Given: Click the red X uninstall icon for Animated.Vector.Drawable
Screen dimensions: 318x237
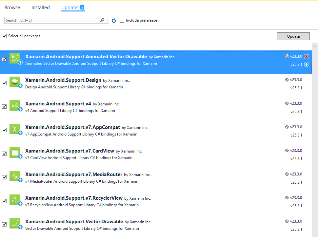Looking at the screenshot, I should [307, 56].
